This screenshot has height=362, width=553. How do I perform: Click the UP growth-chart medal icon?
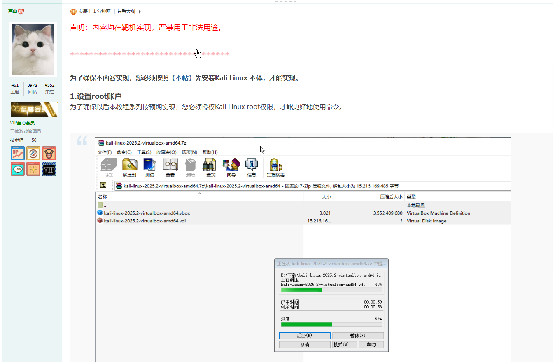coord(18,153)
